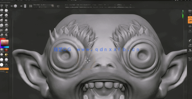Click the rainbow hue strip under color picker
The width and height of the screenshot is (192, 99).
pos(5,47)
